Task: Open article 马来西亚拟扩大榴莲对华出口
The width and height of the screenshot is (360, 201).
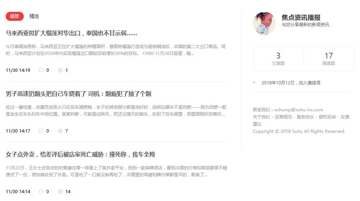Action: [71, 33]
